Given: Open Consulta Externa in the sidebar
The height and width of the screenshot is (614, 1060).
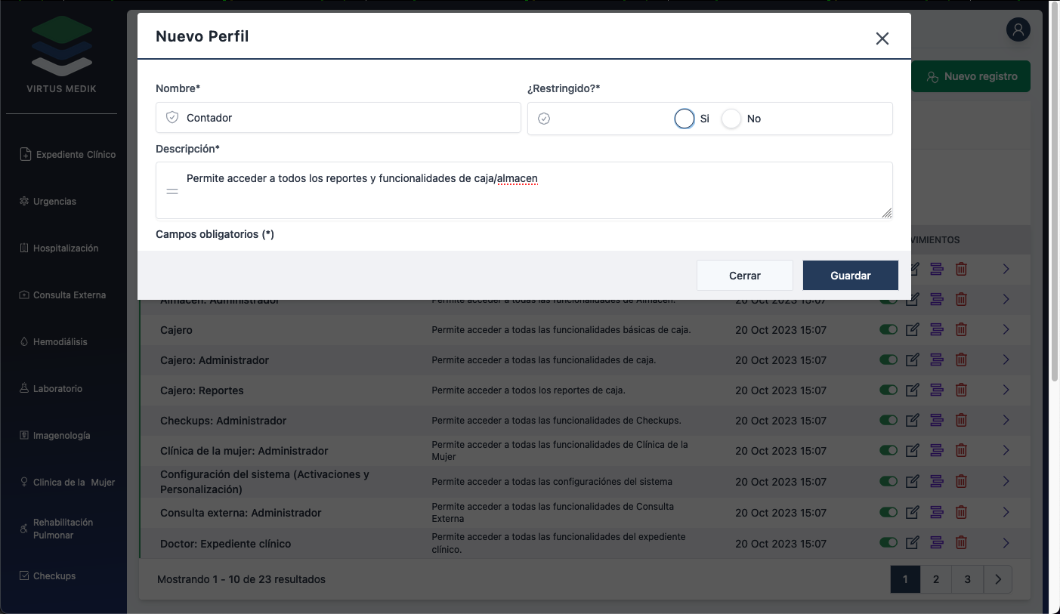Looking at the screenshot, I should tap(69, 295).
